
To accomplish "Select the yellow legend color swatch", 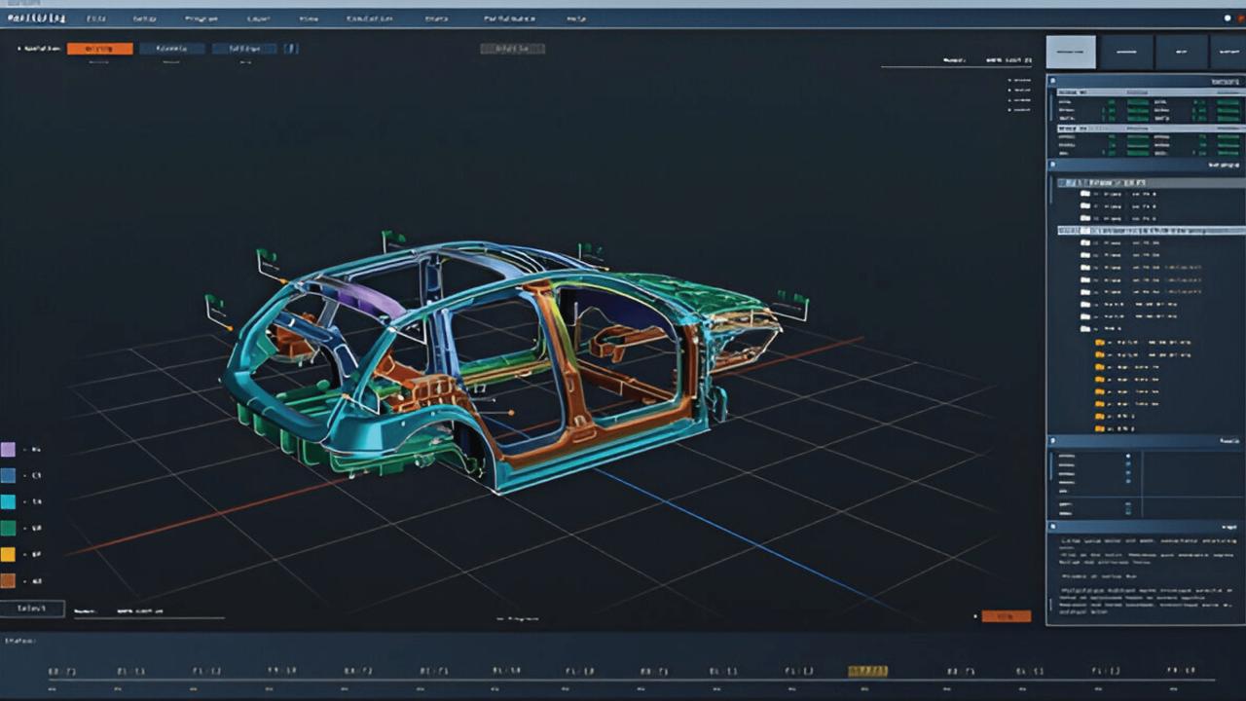I will click(8, 554).
